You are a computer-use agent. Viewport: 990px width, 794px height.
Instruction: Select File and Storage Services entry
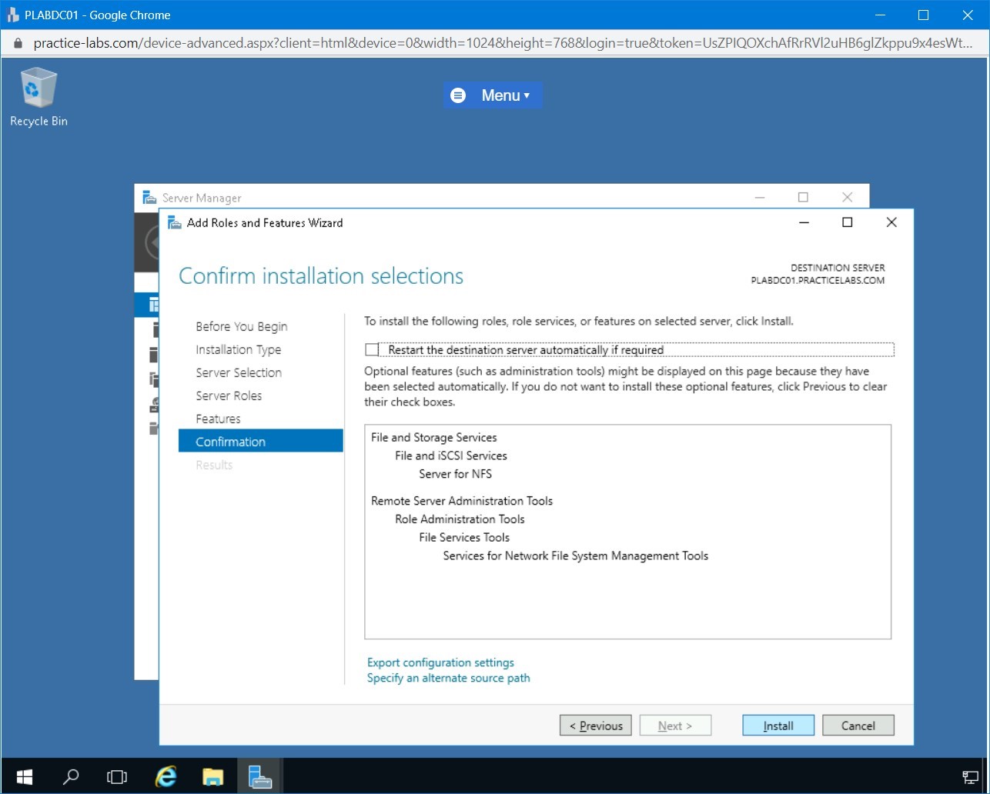[434, 437]
